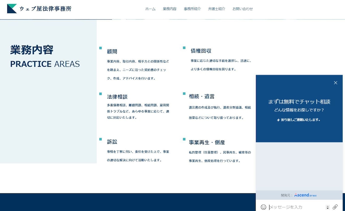Click the PRACTICE AREAS subtitle
Image resolution: width=345 pixels, height=211 pixels.
(x=45, y=64)
